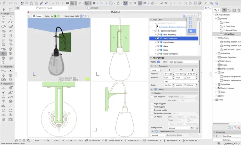The width and height of the screenshot is (241, 145).
Task: Inject parameters with the syringe tool
Action: (x=46, y=3)
